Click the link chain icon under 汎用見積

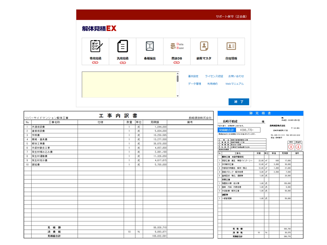123,63
